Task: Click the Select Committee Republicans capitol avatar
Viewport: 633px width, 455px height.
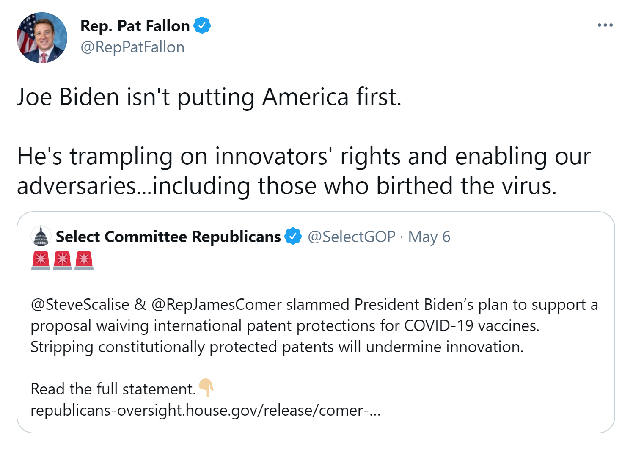Action: (41, 236)
